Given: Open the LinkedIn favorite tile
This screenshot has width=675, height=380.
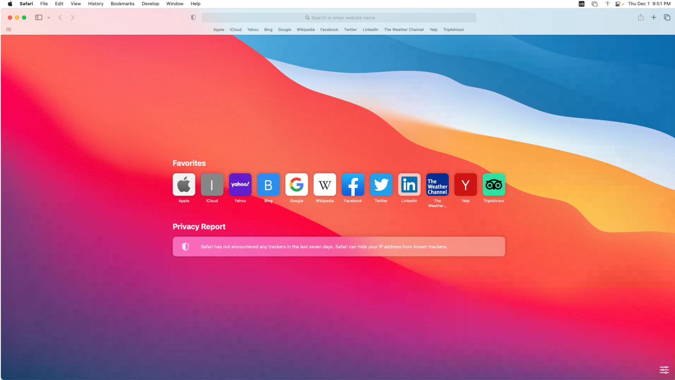Looking at the screenshot, I should tap(409, 185).
